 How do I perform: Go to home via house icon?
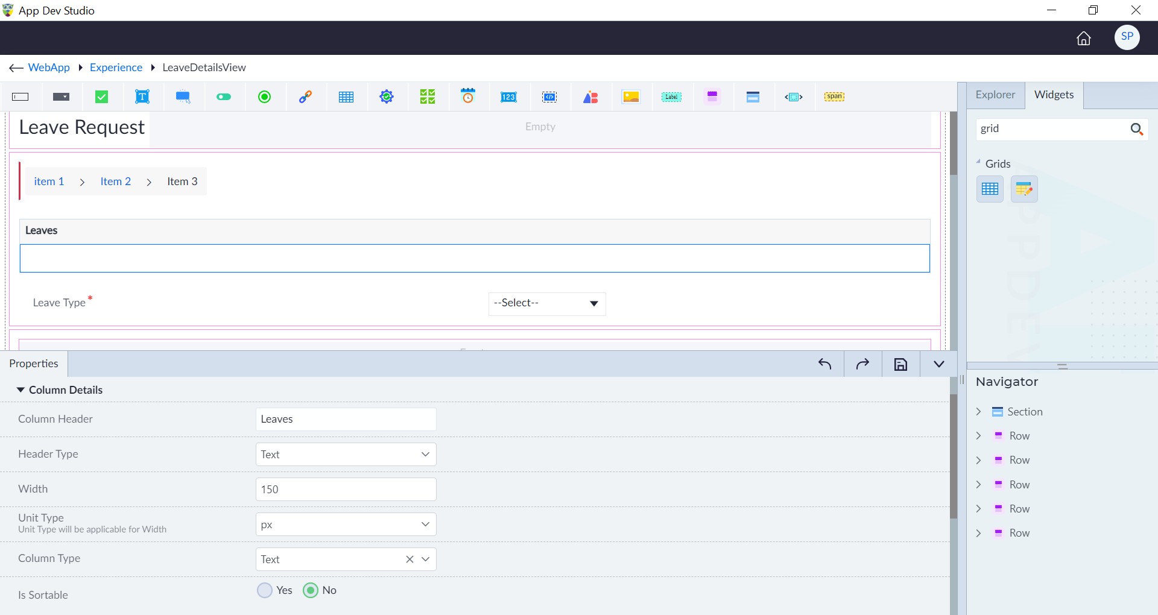pos(1084,38)
